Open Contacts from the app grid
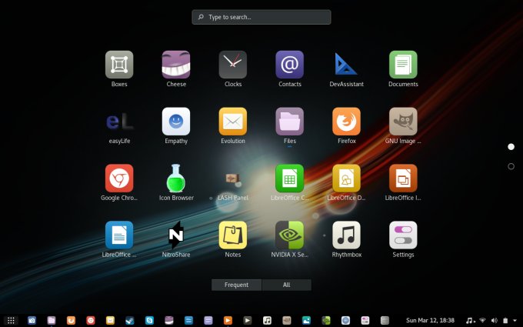This screenshot has height=327, width=523. 289,65
